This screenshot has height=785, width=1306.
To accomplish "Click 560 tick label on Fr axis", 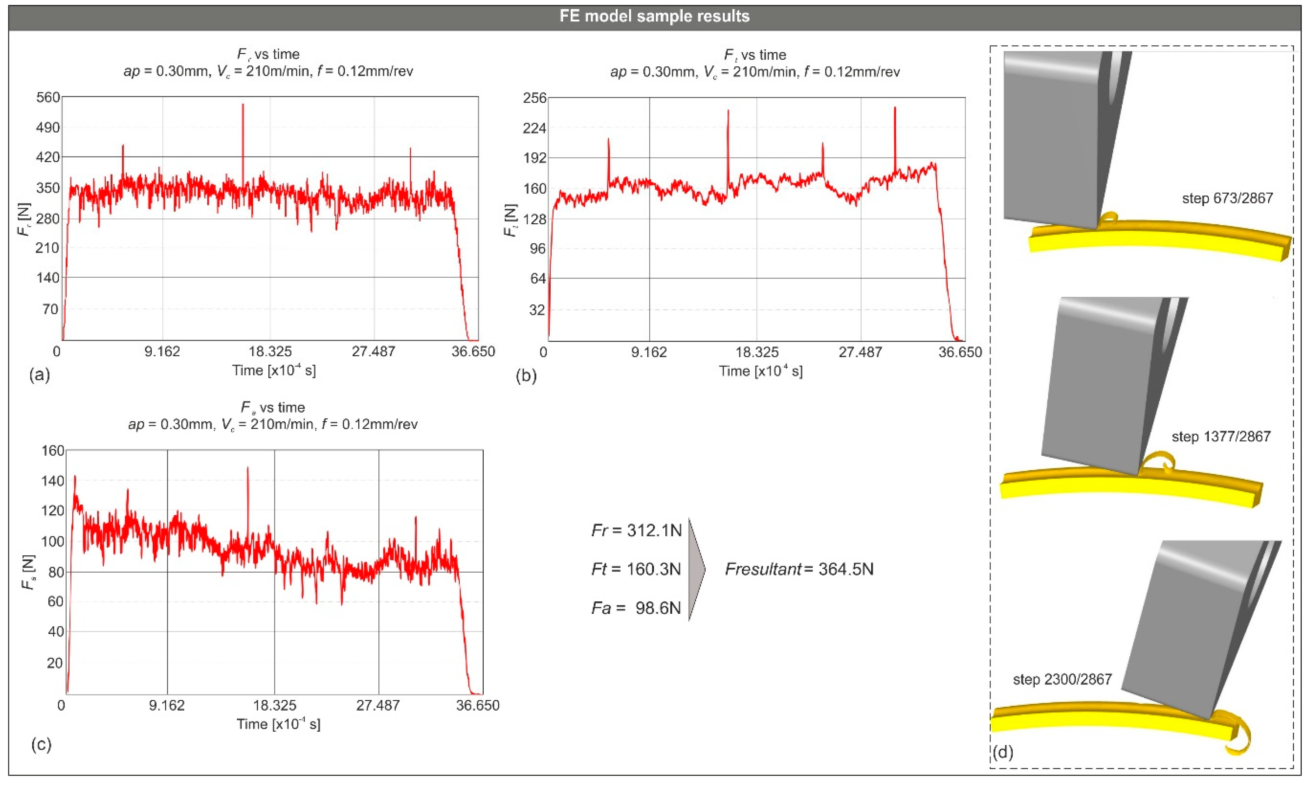I will [x=48, y=97].
